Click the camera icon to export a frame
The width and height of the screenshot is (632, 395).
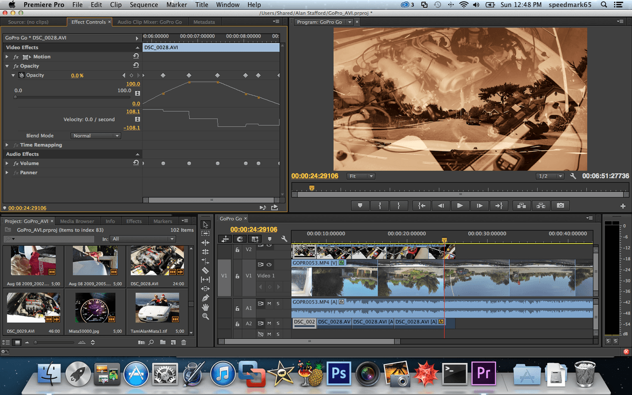(x=560, y=205)
